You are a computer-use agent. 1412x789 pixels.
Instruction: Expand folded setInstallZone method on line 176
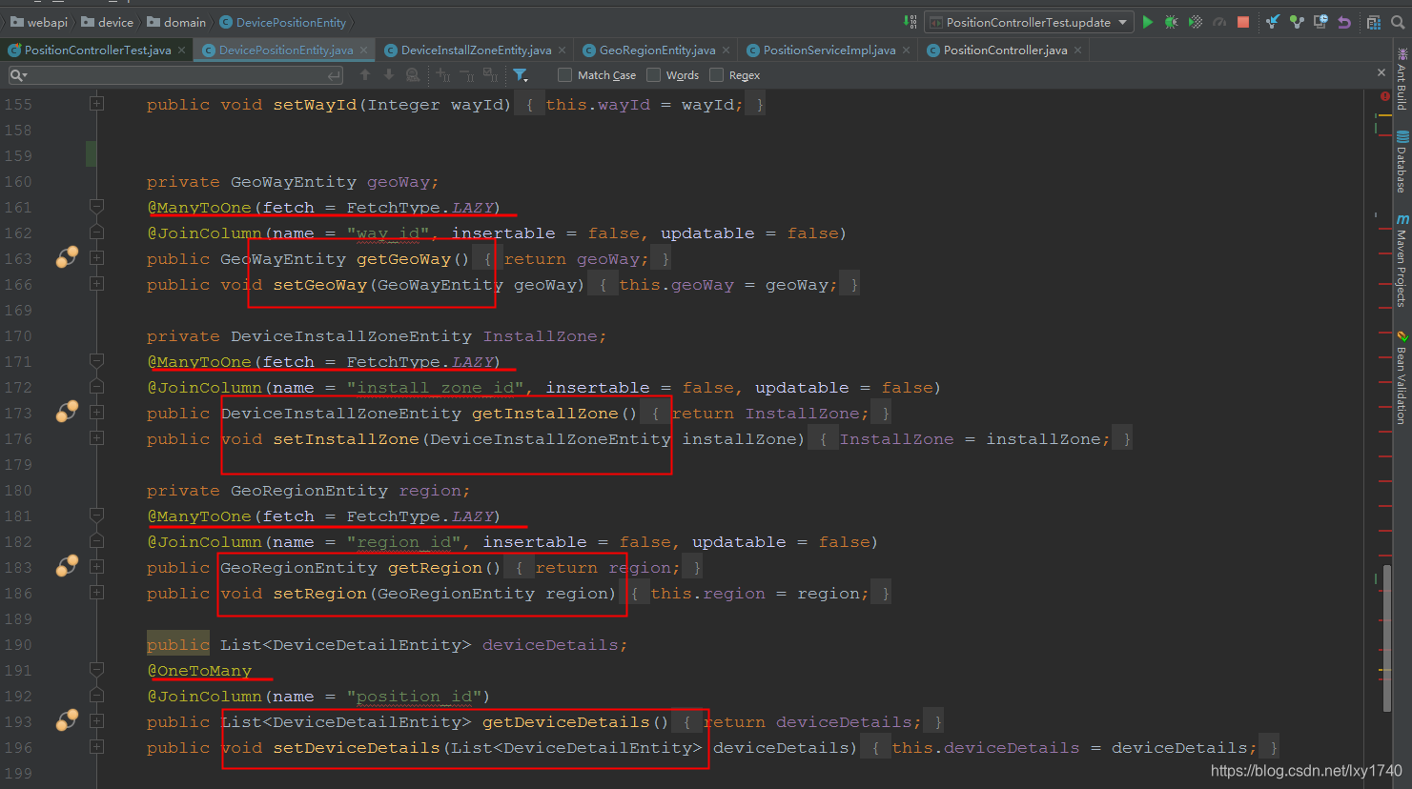[x=96, y=437]
